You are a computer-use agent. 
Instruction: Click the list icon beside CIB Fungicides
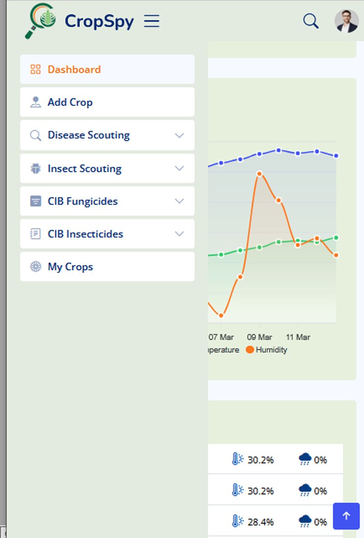click(35, 201)
